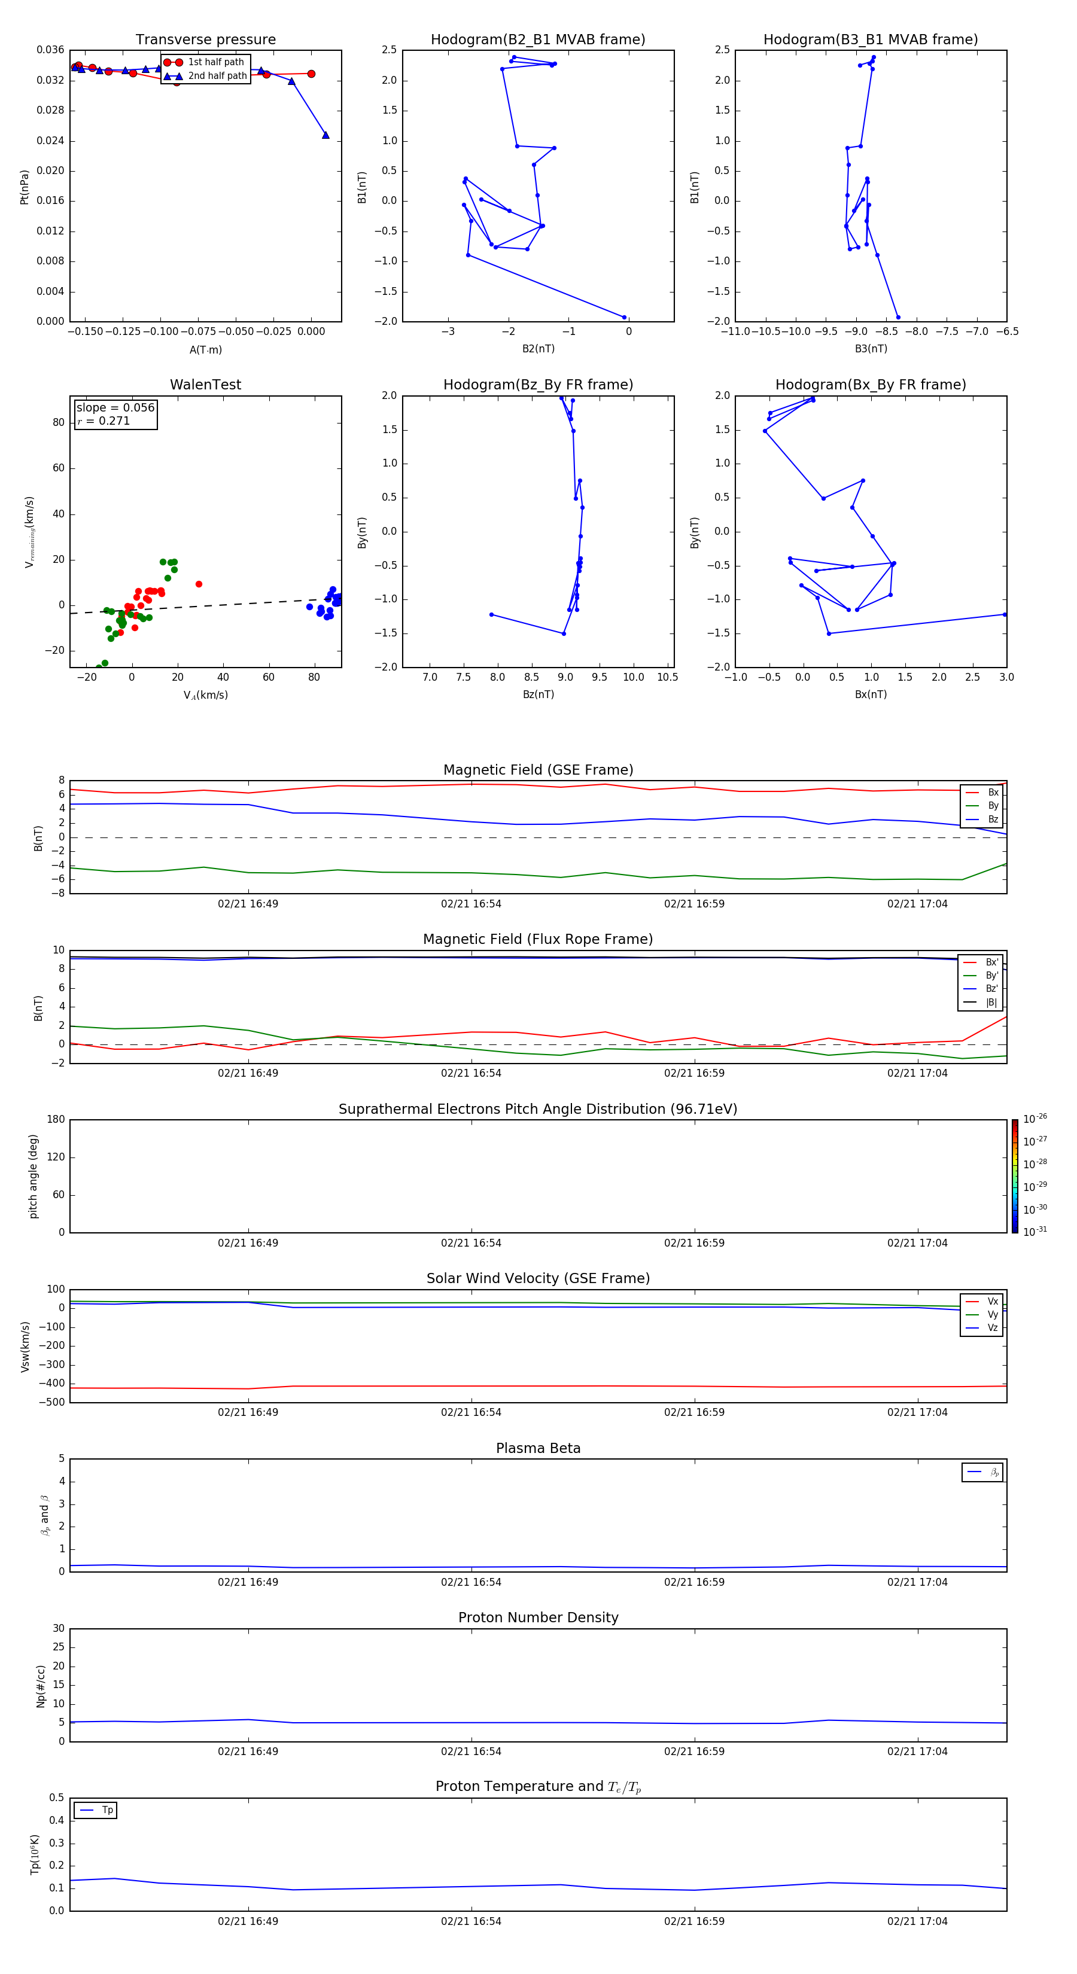The width and height of the screenshot is (1077, 1974).
Task: Click '02/21 16:49' tick under GSE magnetic plot
Action: click(x=248, y=904)
